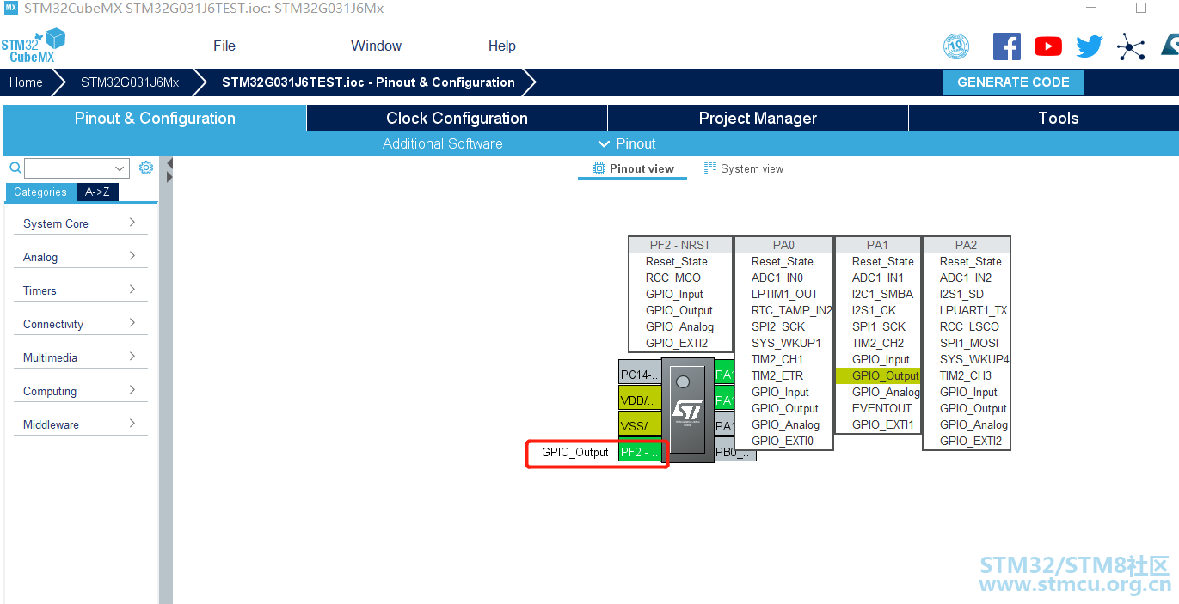
Task: Open the STM32CubeMX logo home
Action: coord(33,46)
